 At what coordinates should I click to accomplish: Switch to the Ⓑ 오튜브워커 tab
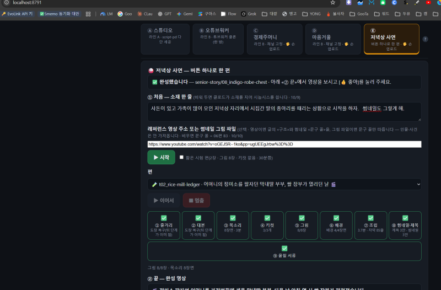point(218,39)
